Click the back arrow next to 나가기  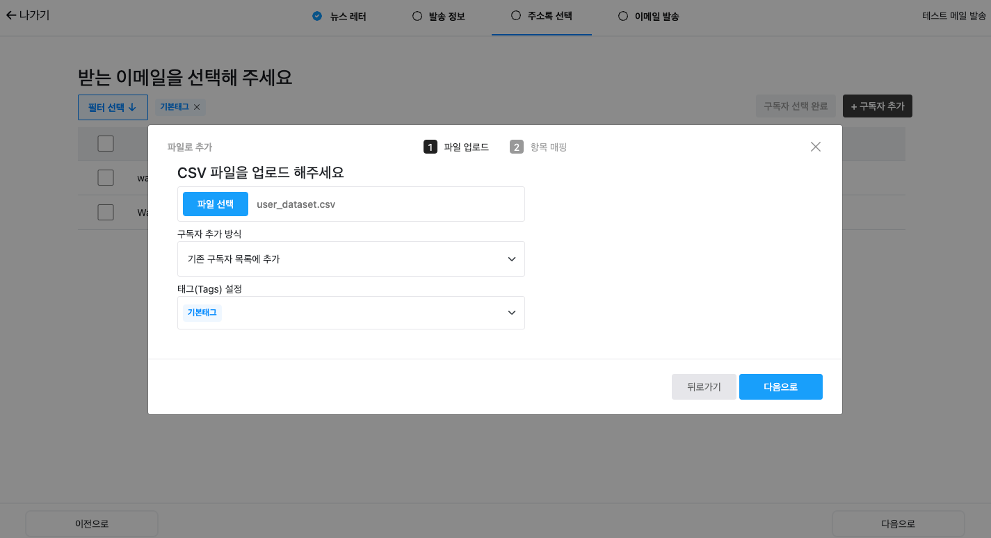click(11, 15)
